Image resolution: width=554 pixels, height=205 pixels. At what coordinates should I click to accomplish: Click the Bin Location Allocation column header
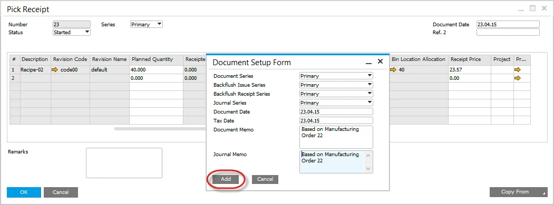[419, 59]
